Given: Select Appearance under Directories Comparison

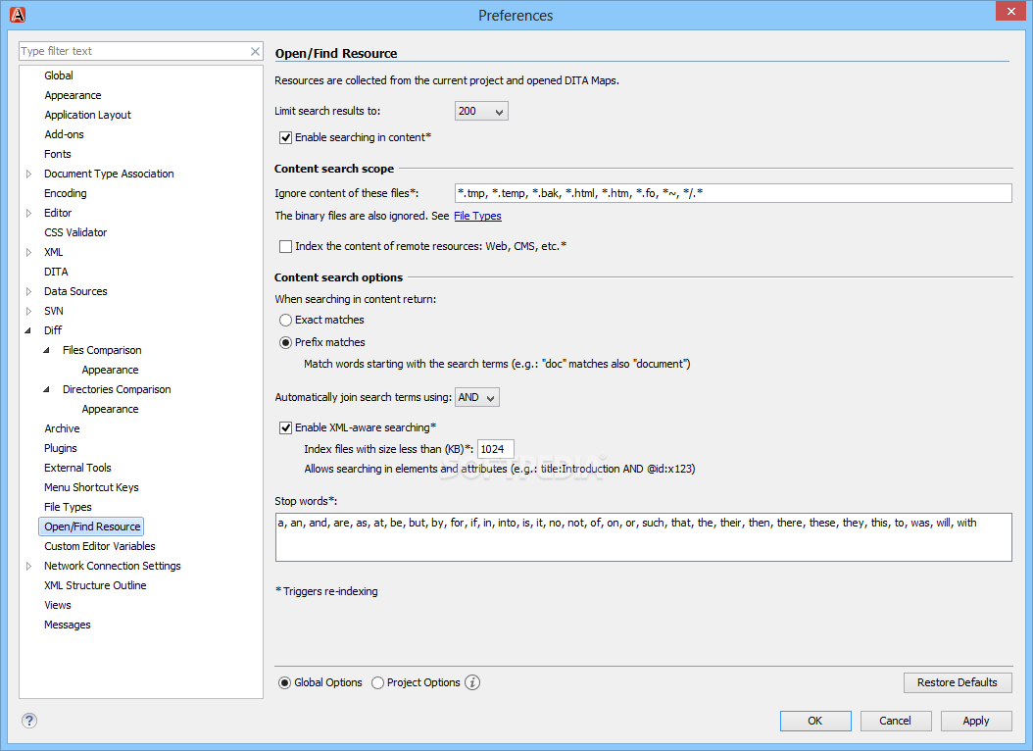Looking at the screenshot, I should [x=110, y=409].
